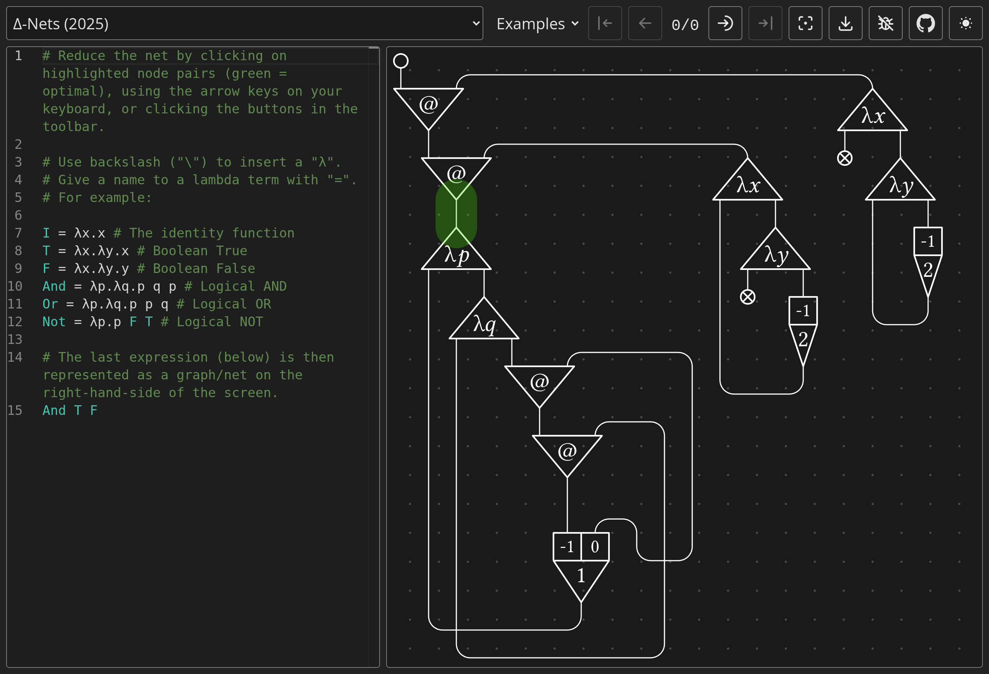Jump to last reduction step button
The image size is (989, 674).
click(765, 24)
